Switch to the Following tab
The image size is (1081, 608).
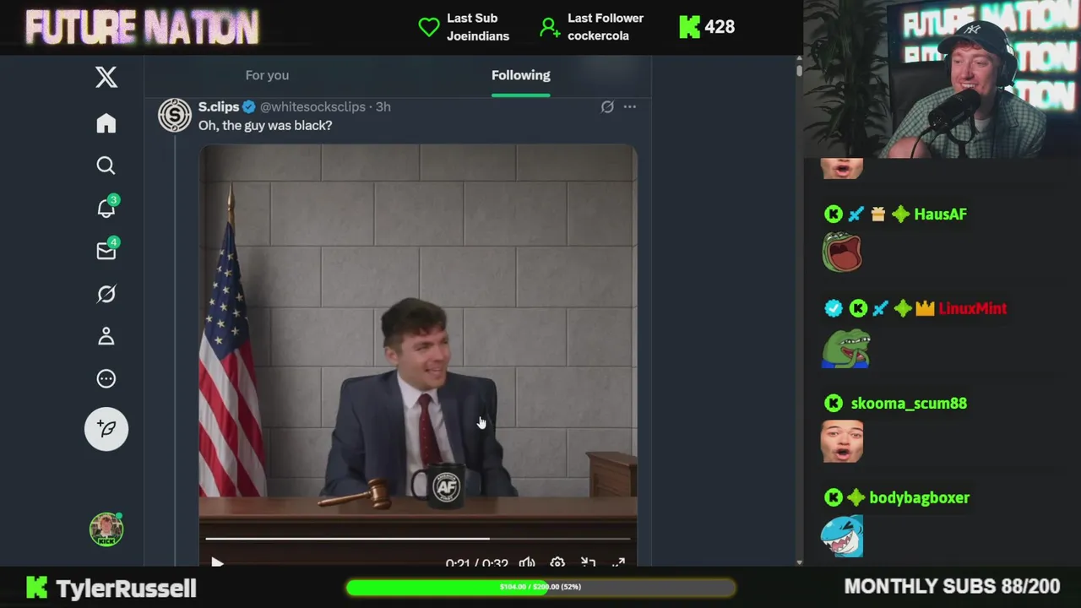pyautogui.click(x=520, y=75)
